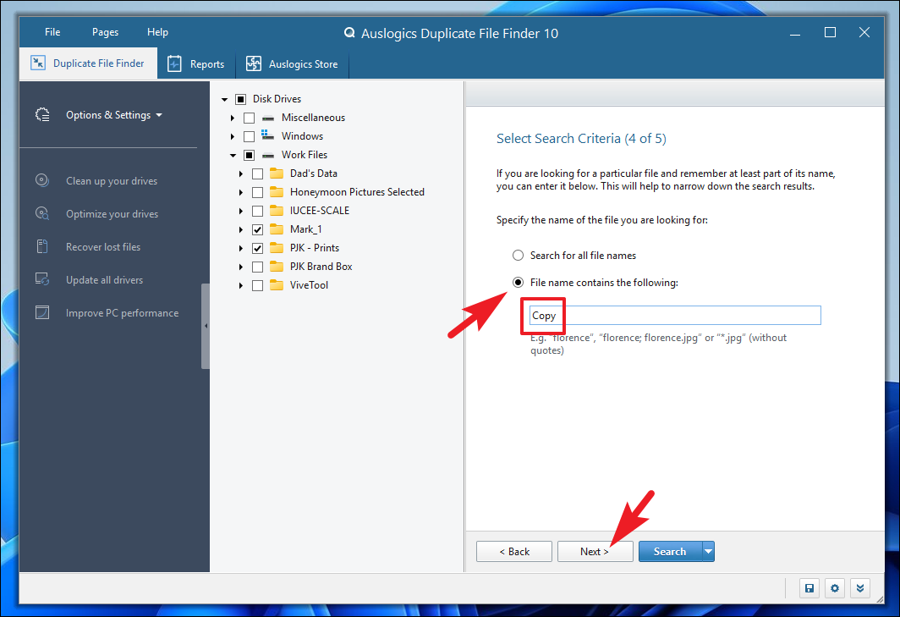Click the Back button
900x617 pixels.
(514, 552)
